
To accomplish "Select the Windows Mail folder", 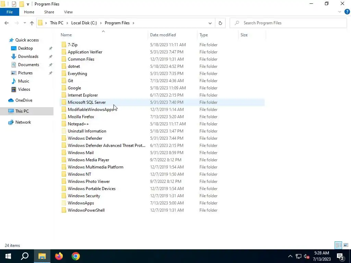I will pyautogui.click(x=81, y=152).
